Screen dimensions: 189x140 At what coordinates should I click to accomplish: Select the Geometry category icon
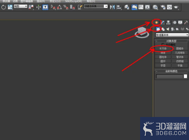tap(158, 29)
